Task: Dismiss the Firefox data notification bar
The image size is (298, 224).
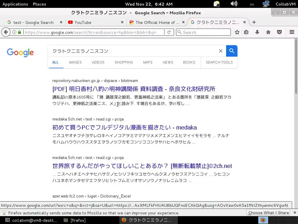Action: click(295, 213)
